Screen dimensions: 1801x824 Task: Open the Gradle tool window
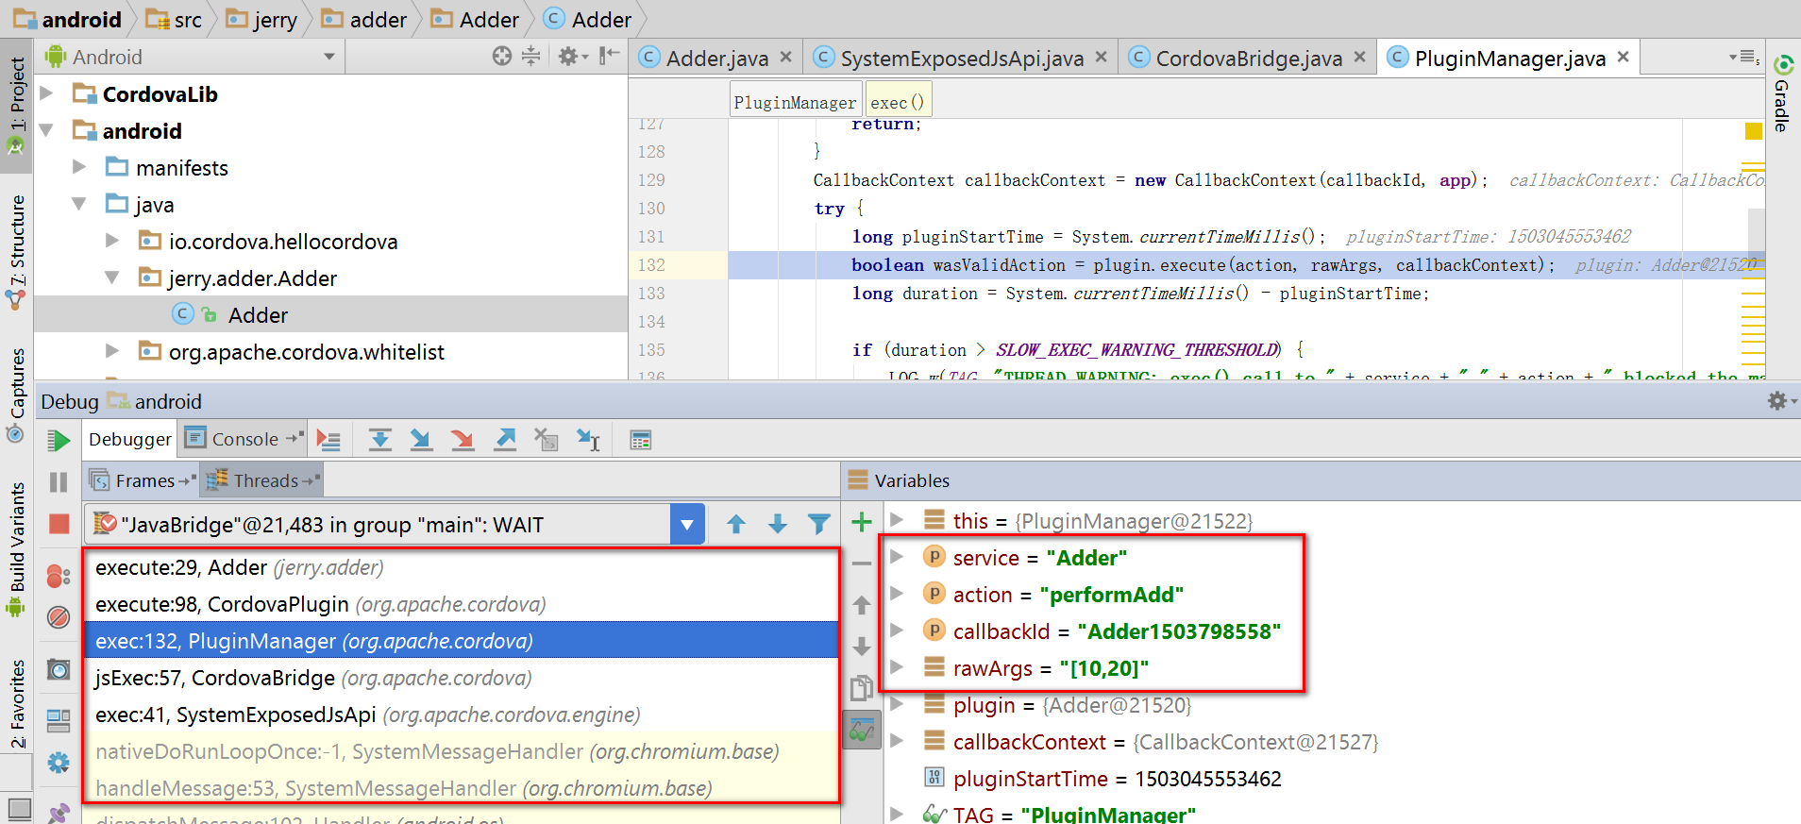[x=1783, y=94]
